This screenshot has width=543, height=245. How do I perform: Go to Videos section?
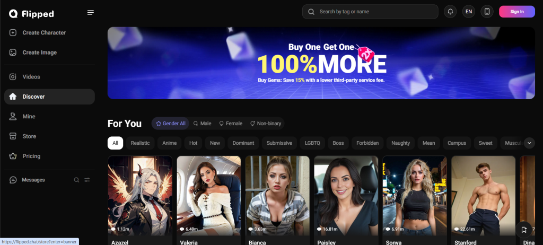pyautogui.click(x=49, y=76)
